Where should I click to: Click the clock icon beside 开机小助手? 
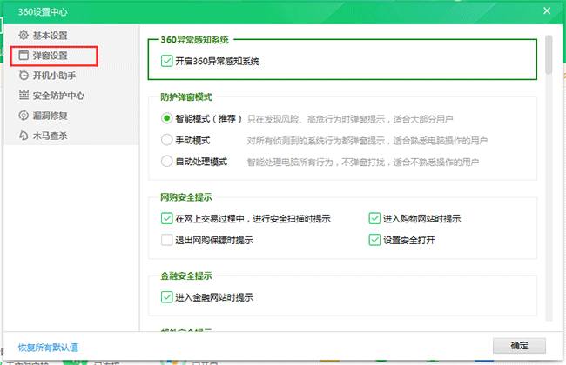24,76
